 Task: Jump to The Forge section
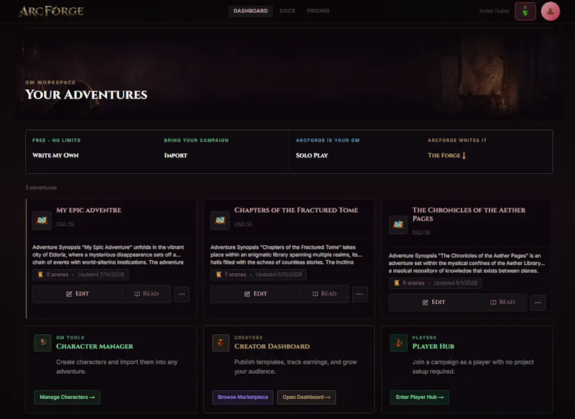click(x=487, y=152)
